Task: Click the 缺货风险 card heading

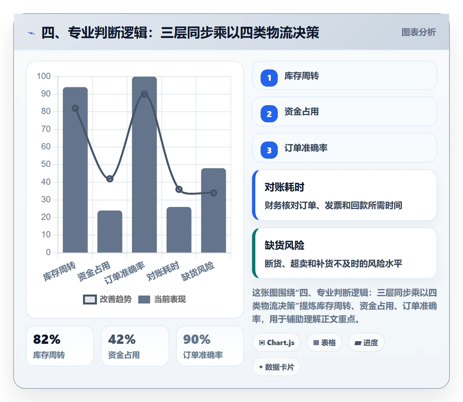Action: (x=284, y=245)
